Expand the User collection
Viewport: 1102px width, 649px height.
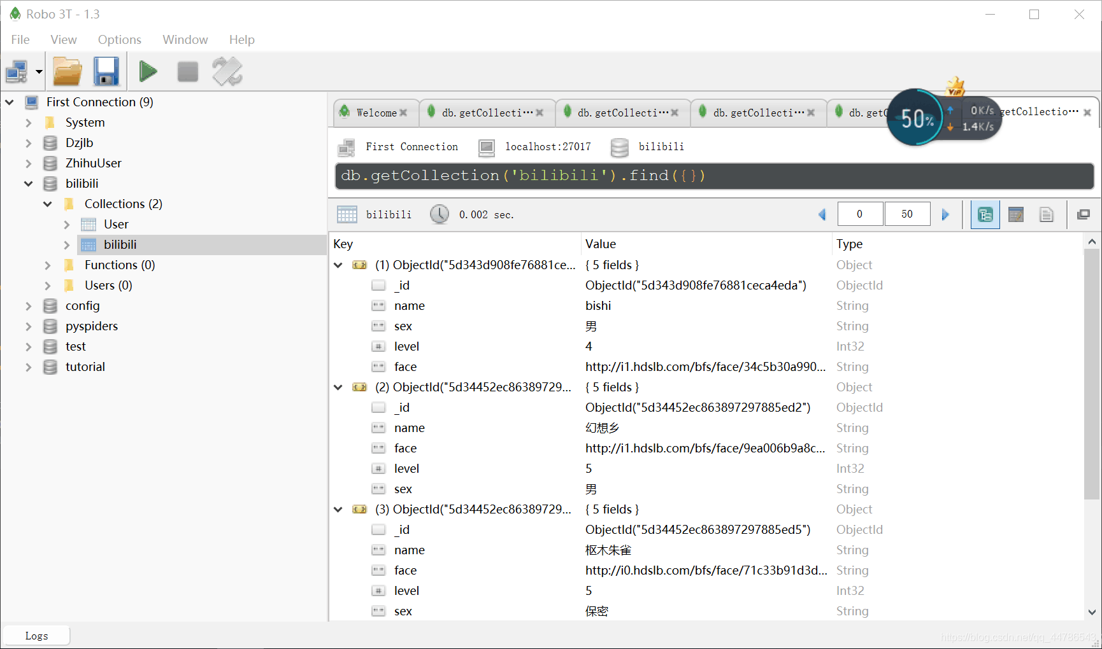tap(67, 224)
